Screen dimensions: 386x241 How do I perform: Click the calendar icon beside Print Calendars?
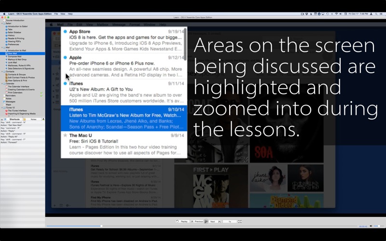tap(6, 93)
